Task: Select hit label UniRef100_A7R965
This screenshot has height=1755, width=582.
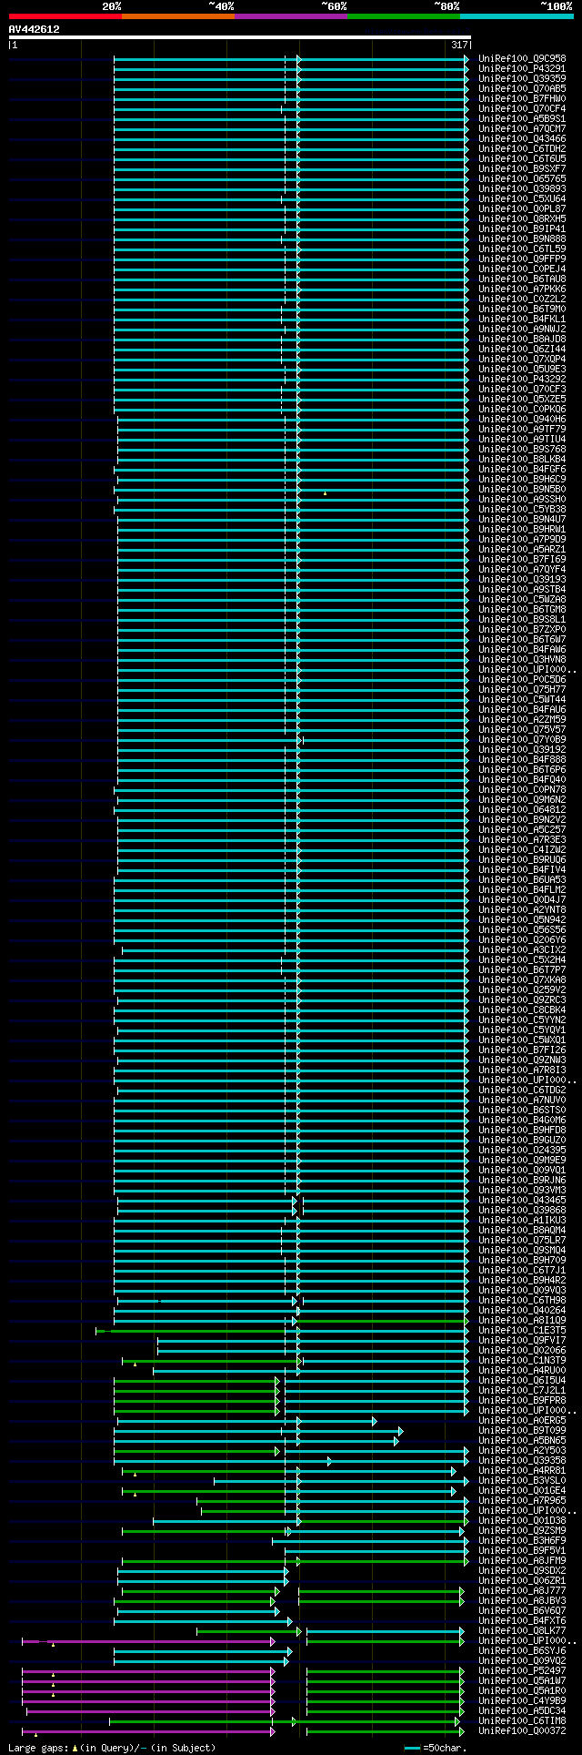Action: click(x=522, y=1500)
